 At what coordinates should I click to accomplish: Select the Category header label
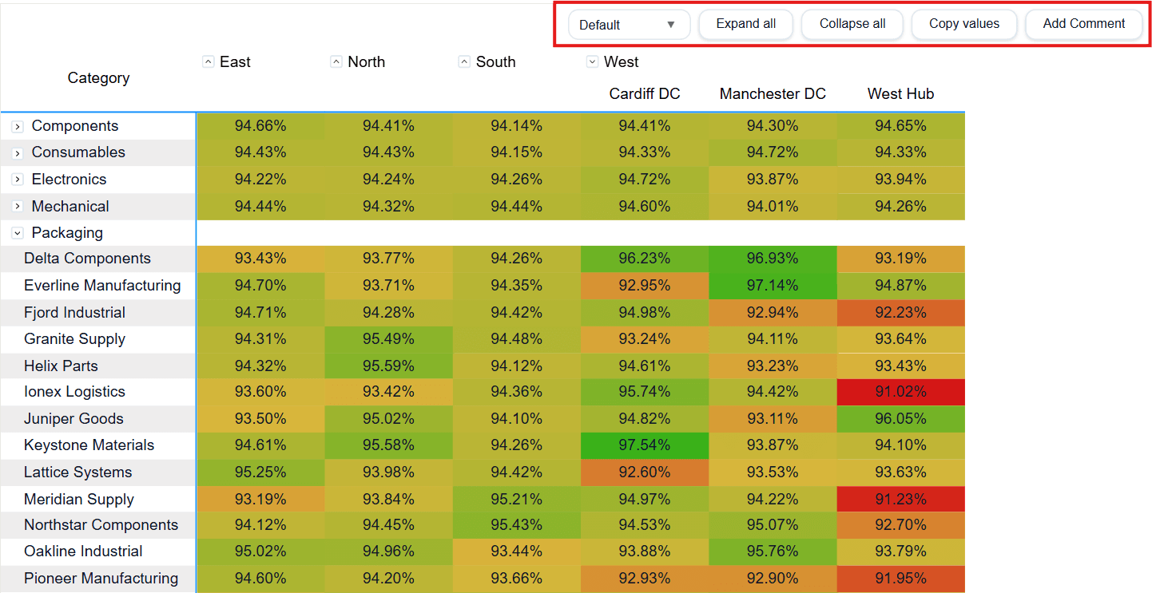pos(98,78)
